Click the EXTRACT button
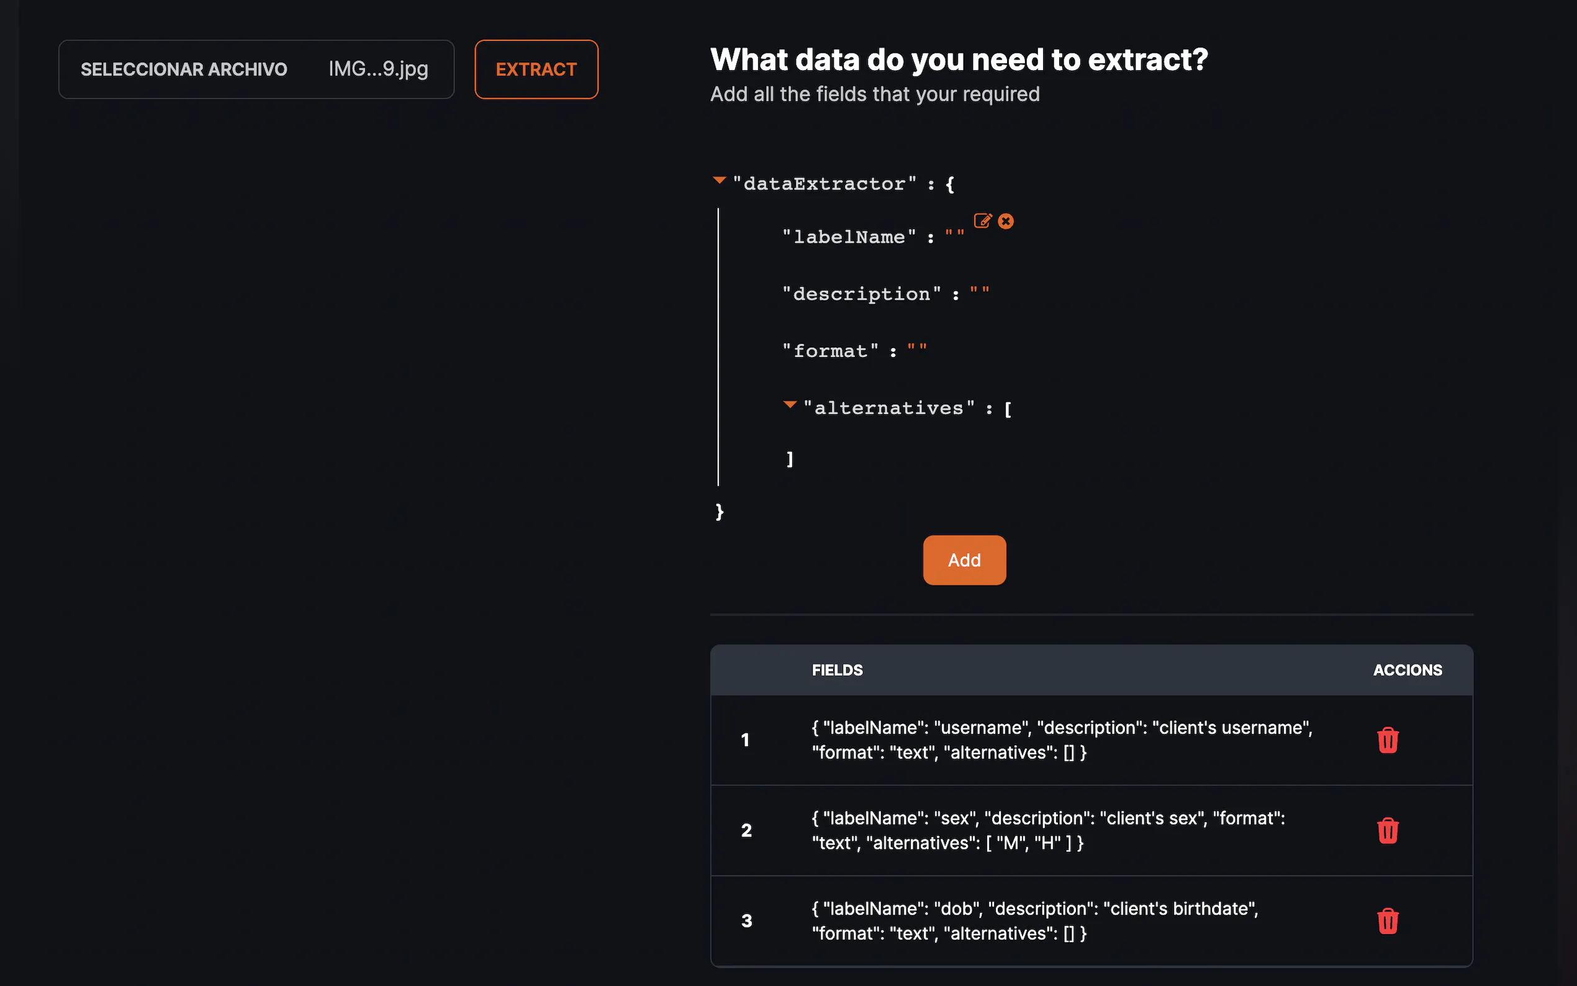 pos(536,69)
